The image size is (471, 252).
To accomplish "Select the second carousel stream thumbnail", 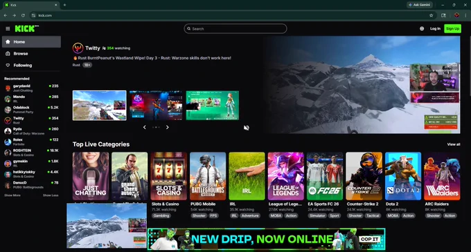I will [156, 106].
